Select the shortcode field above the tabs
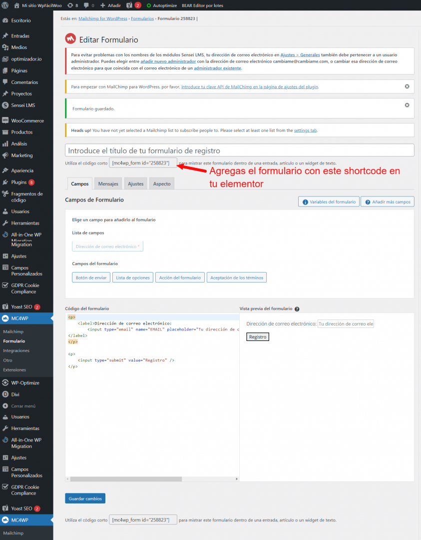 click(143, 163)
